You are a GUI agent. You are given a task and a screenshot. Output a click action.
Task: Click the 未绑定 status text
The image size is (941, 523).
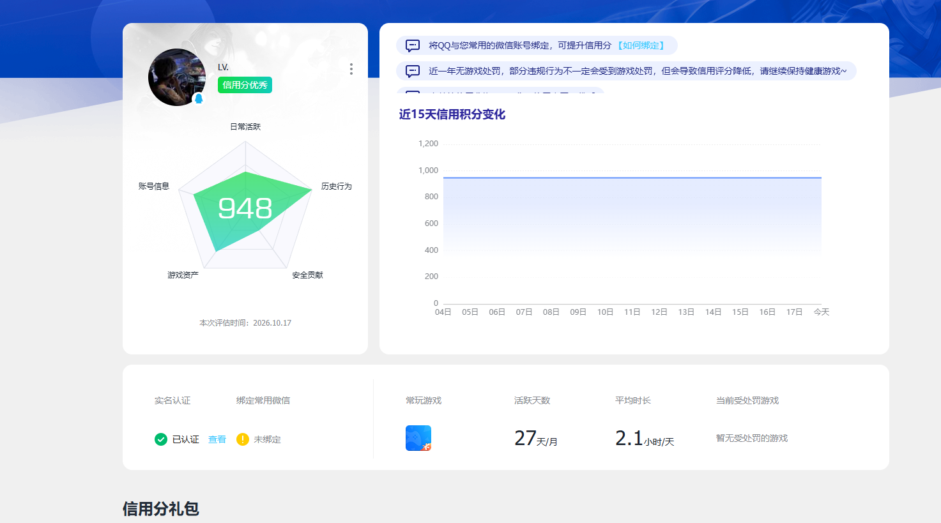pyautogui.click(x=267, y=439)
